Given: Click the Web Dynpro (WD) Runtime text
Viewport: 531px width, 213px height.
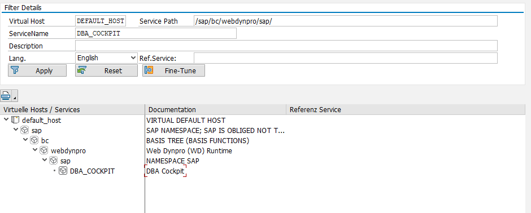Looking at the screenshot, I should click(x=189, y=151).
